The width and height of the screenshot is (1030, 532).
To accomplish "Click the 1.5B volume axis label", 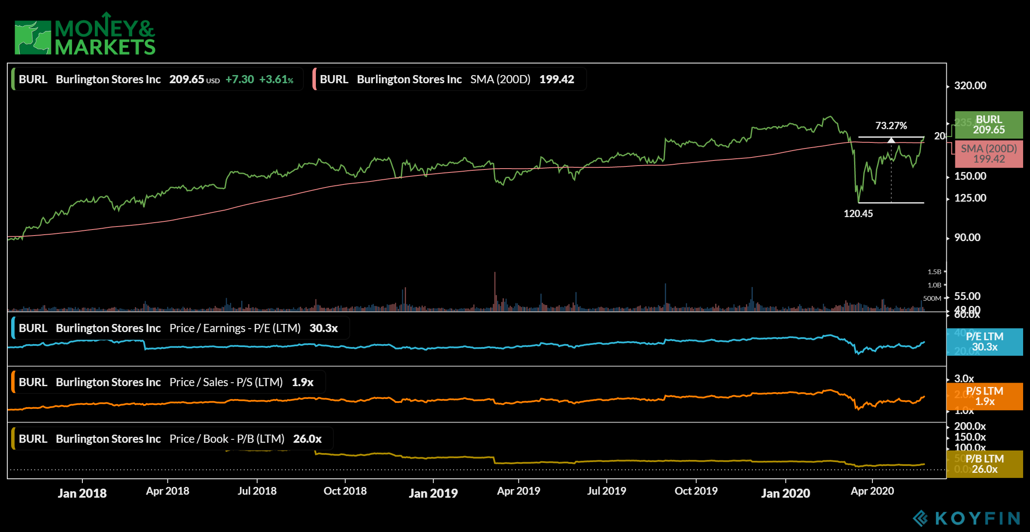I will pos(934,272).
